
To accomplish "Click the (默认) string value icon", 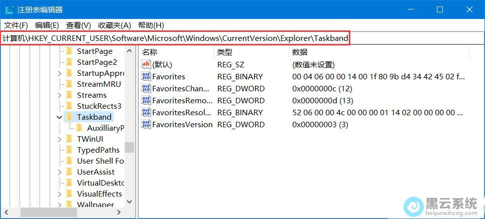I will click(x=146, y=64).
